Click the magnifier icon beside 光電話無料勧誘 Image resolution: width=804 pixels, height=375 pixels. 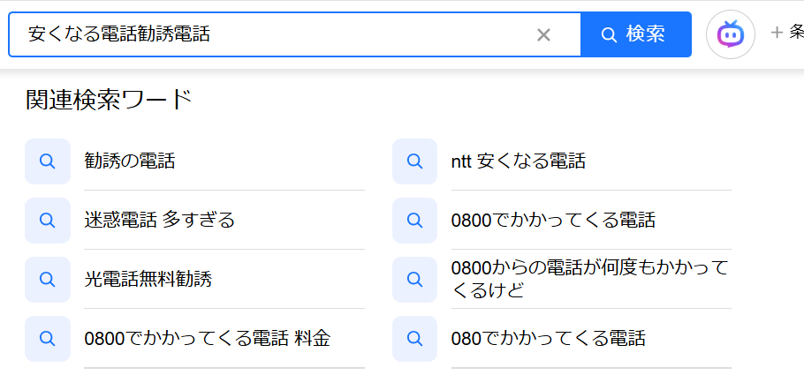coord(48,280)
